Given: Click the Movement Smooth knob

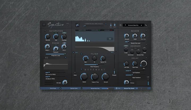Looking at the screenshot, I should tap(106, 77).
